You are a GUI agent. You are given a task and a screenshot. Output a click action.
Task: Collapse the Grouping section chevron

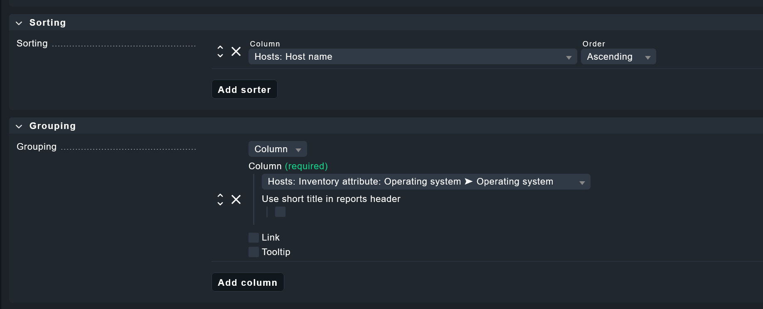(19, 127)
